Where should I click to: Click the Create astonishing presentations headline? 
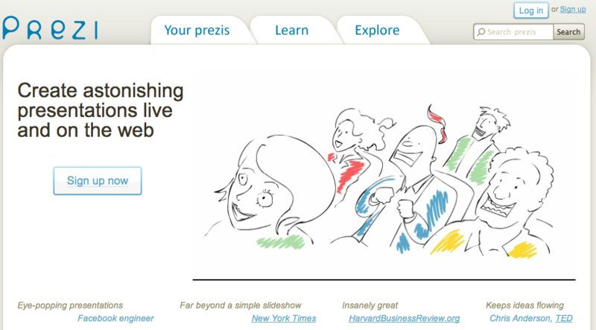coord(101,110)
